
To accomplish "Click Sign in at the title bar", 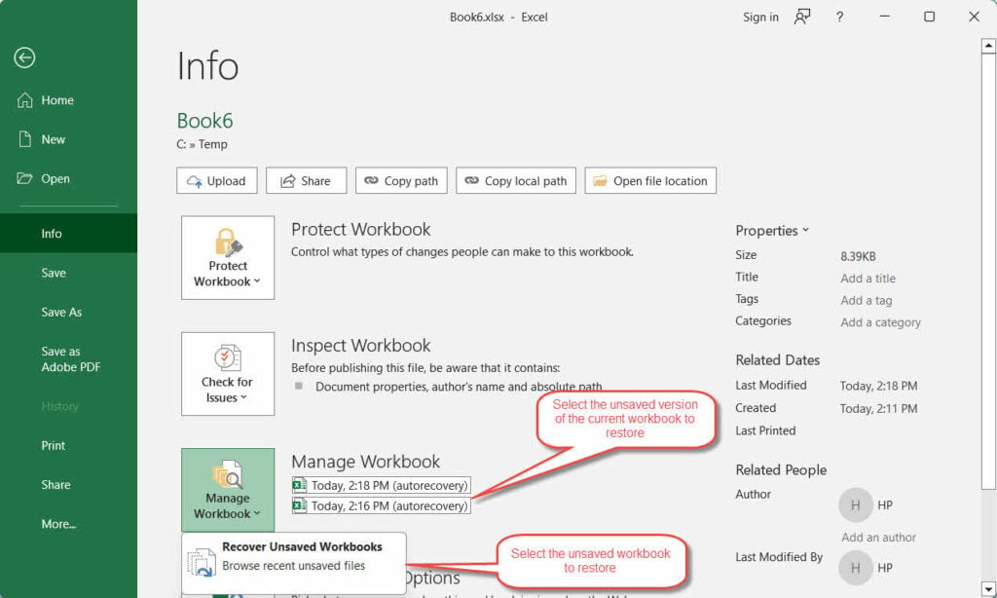I will pyautogui.click(x=760, y=18).
